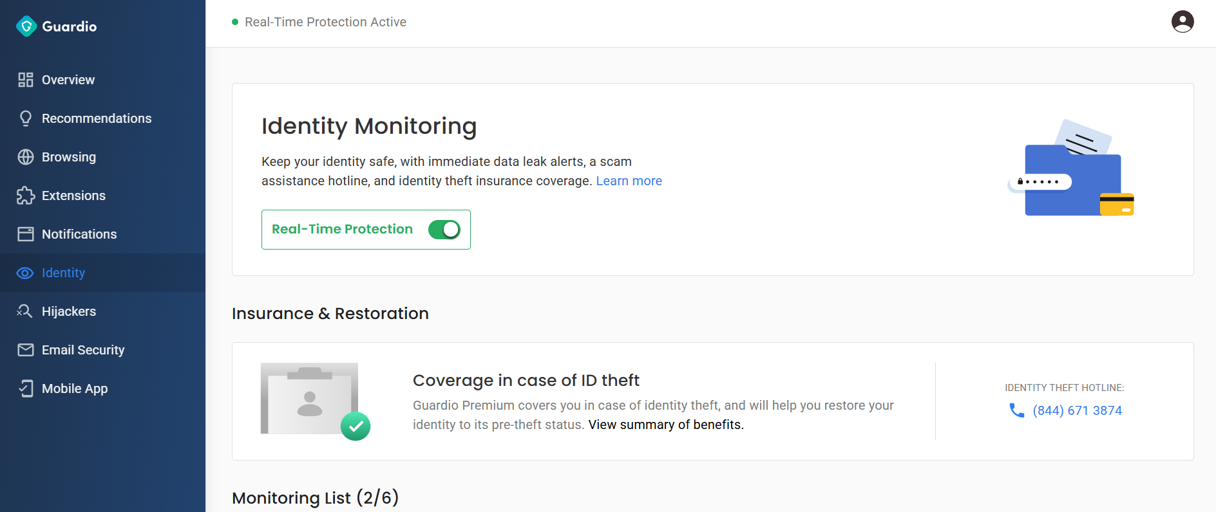This screenshot has height=512, width=1216.
Task: Click the green protection status dot
Action: point(235,22)
